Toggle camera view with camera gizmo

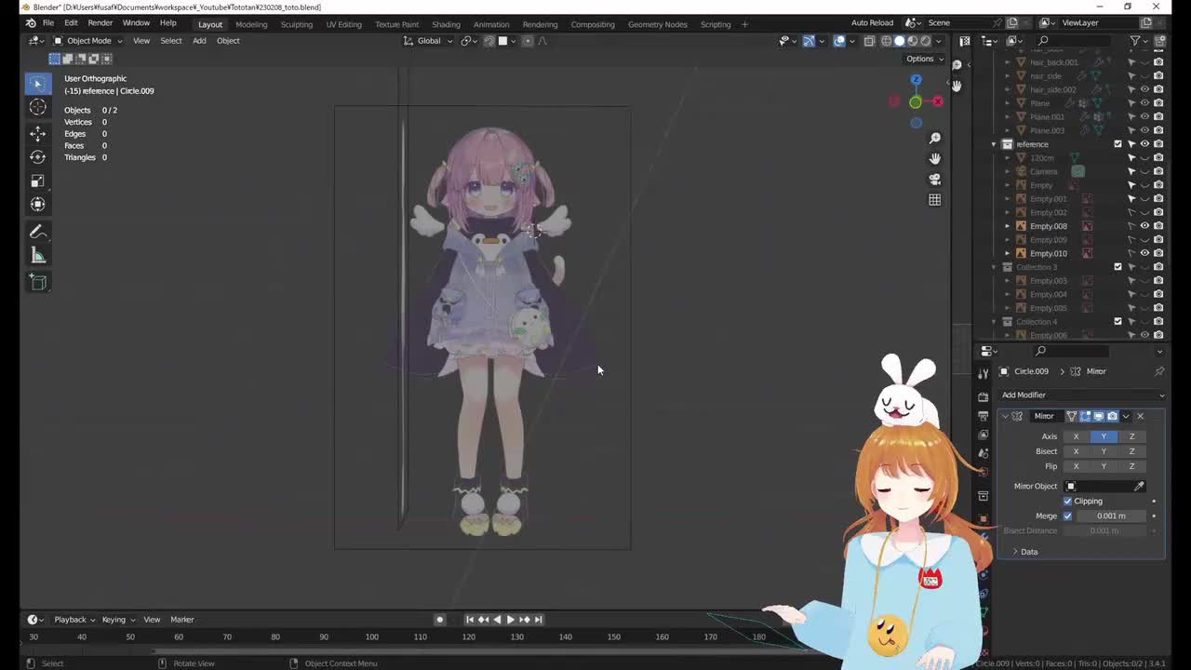coord(935,179)
